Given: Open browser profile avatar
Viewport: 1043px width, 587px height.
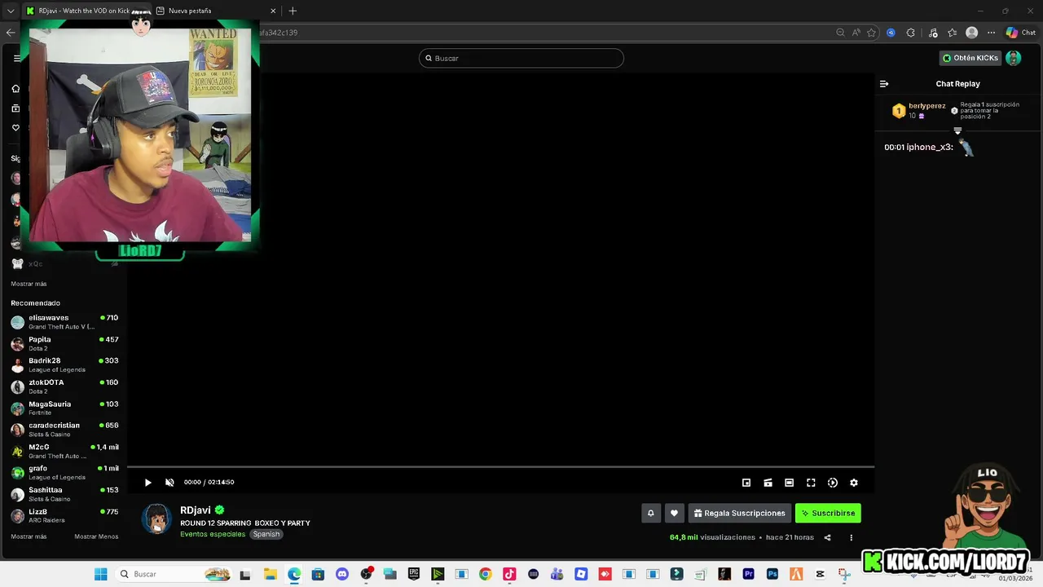Looking at the screenshot, I should pyautogui.click(x=971, y=33).
